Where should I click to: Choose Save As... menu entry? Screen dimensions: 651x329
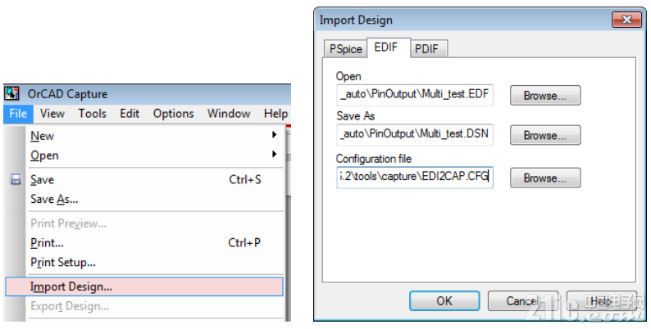pos(156,200)
